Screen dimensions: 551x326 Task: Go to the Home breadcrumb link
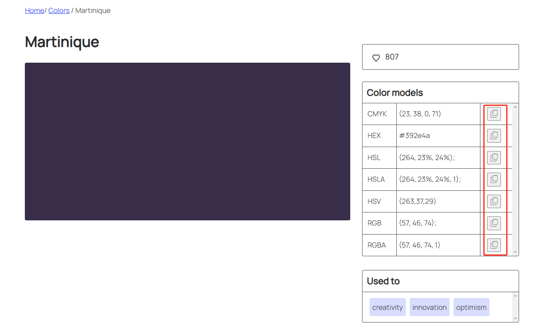pyautogui.click(x=34, y=11)
